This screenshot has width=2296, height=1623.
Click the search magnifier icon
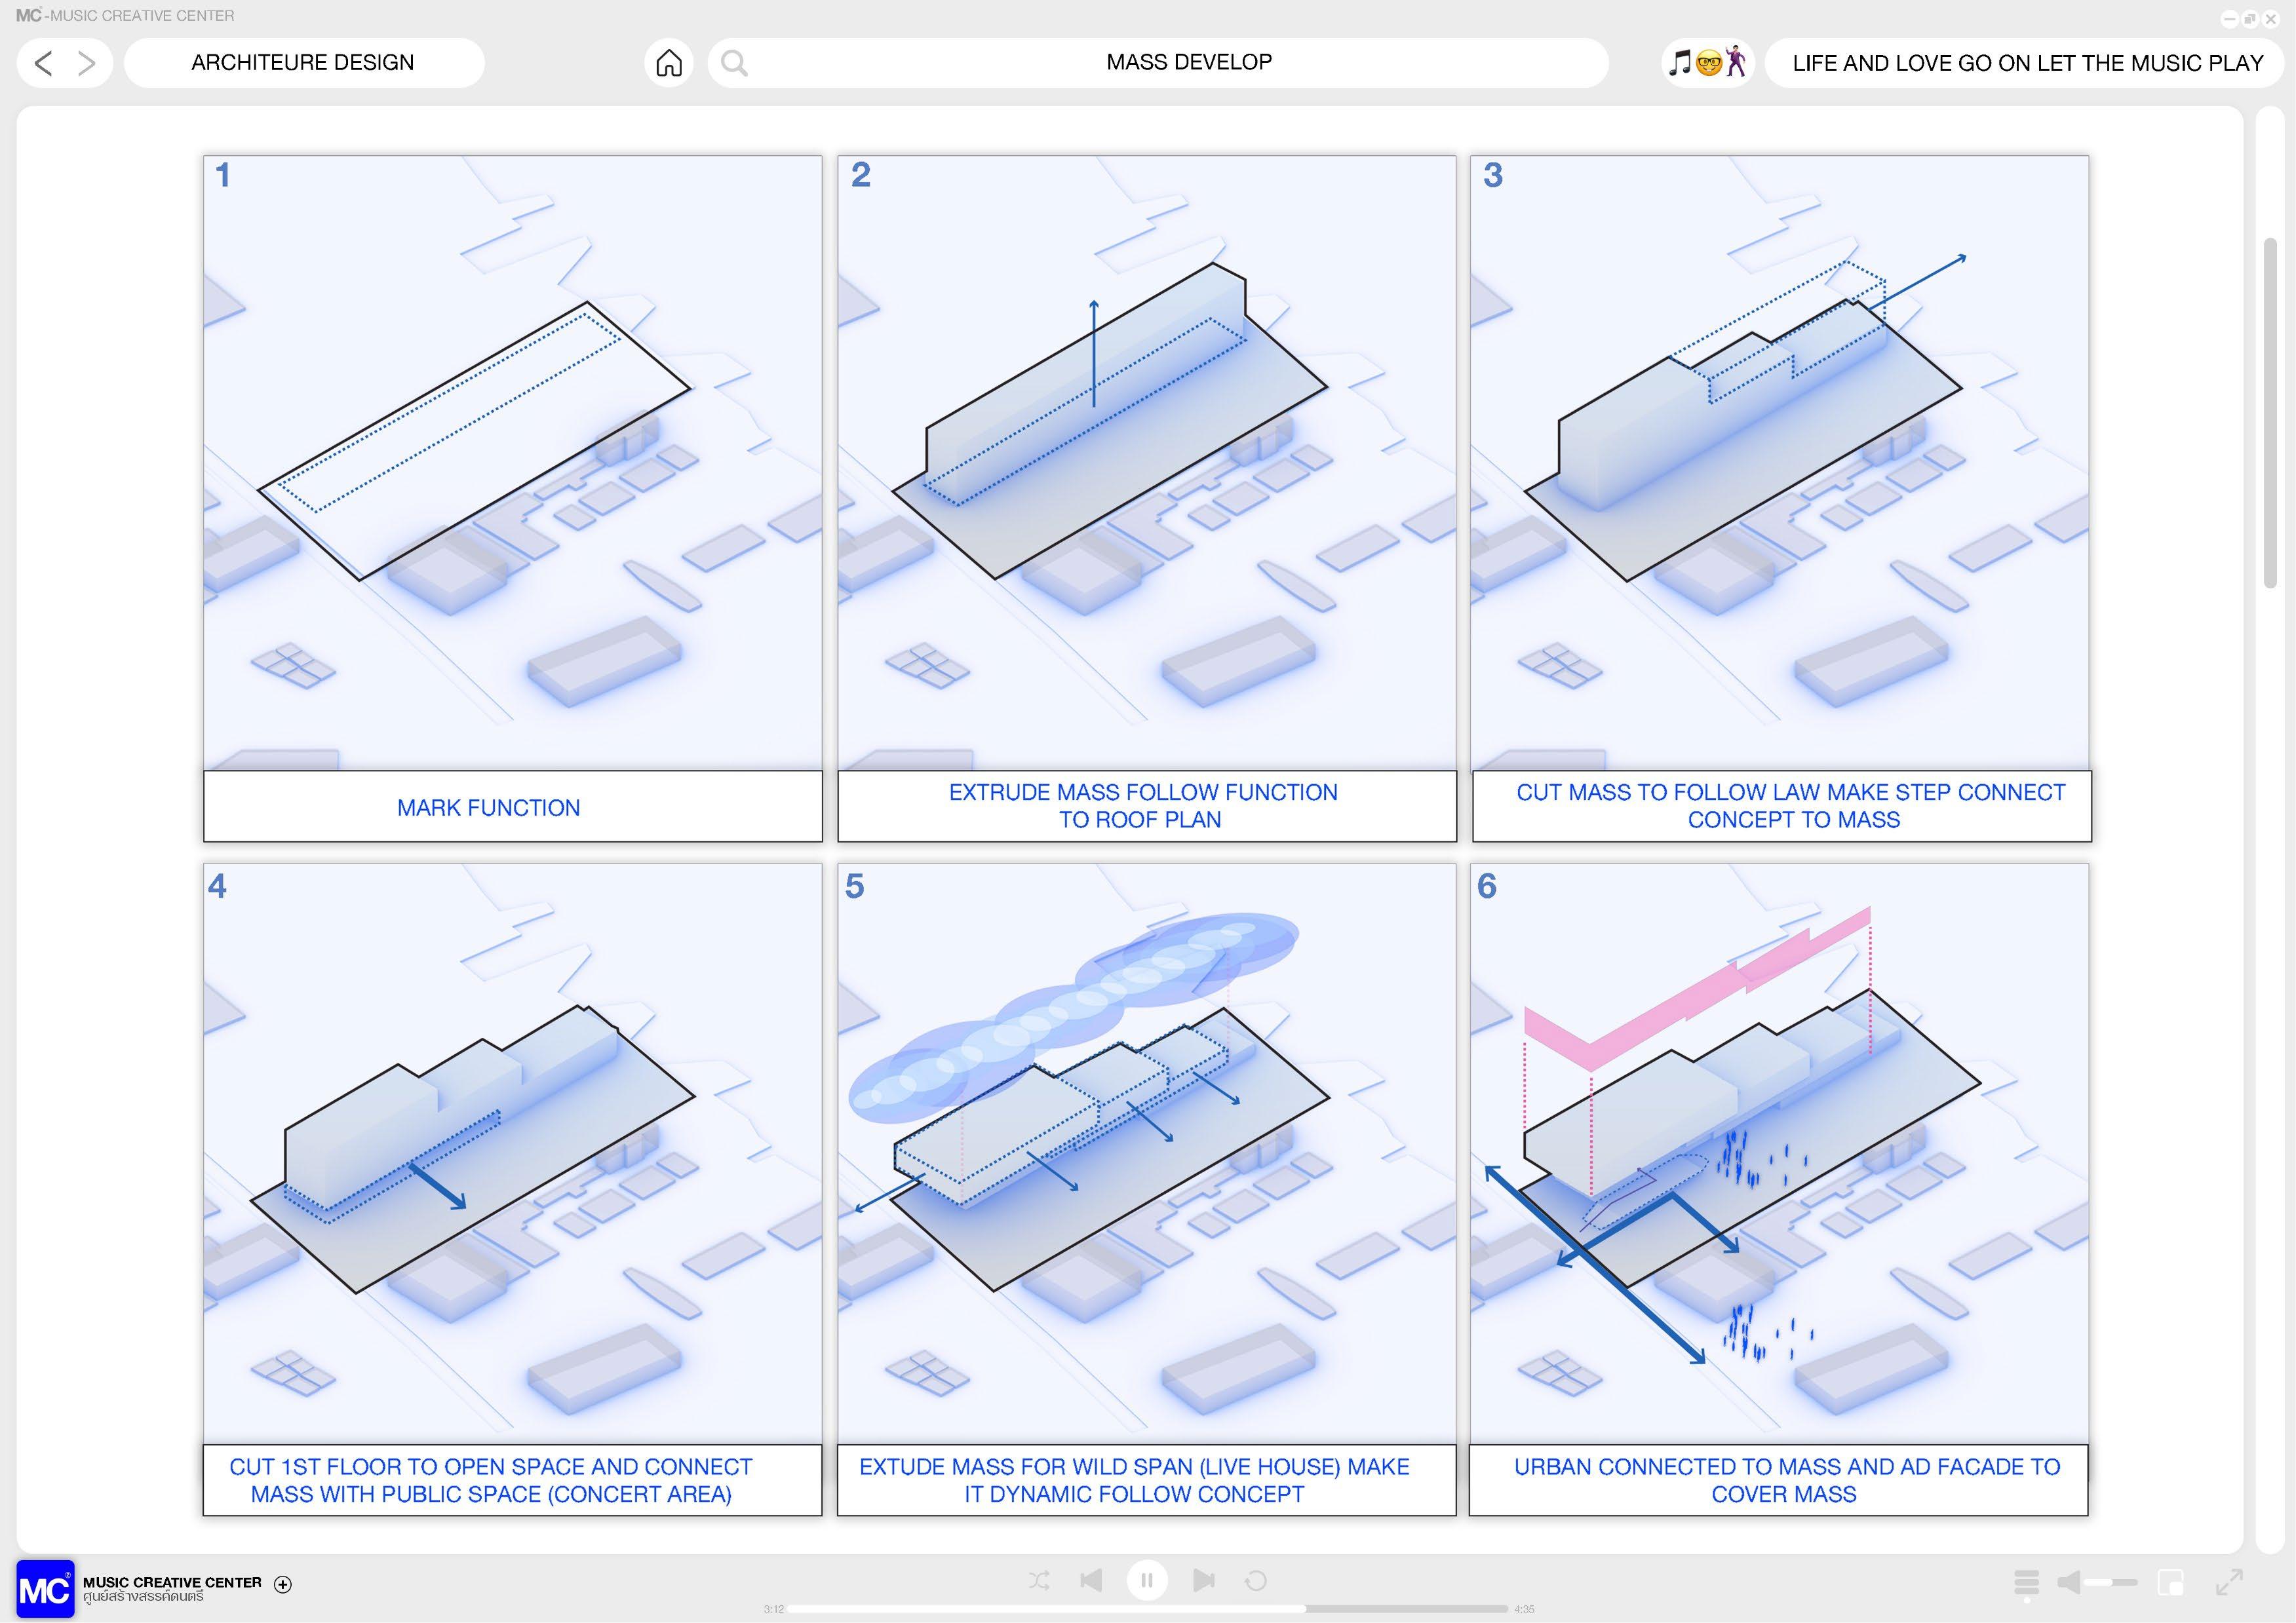tap(734, 63)
